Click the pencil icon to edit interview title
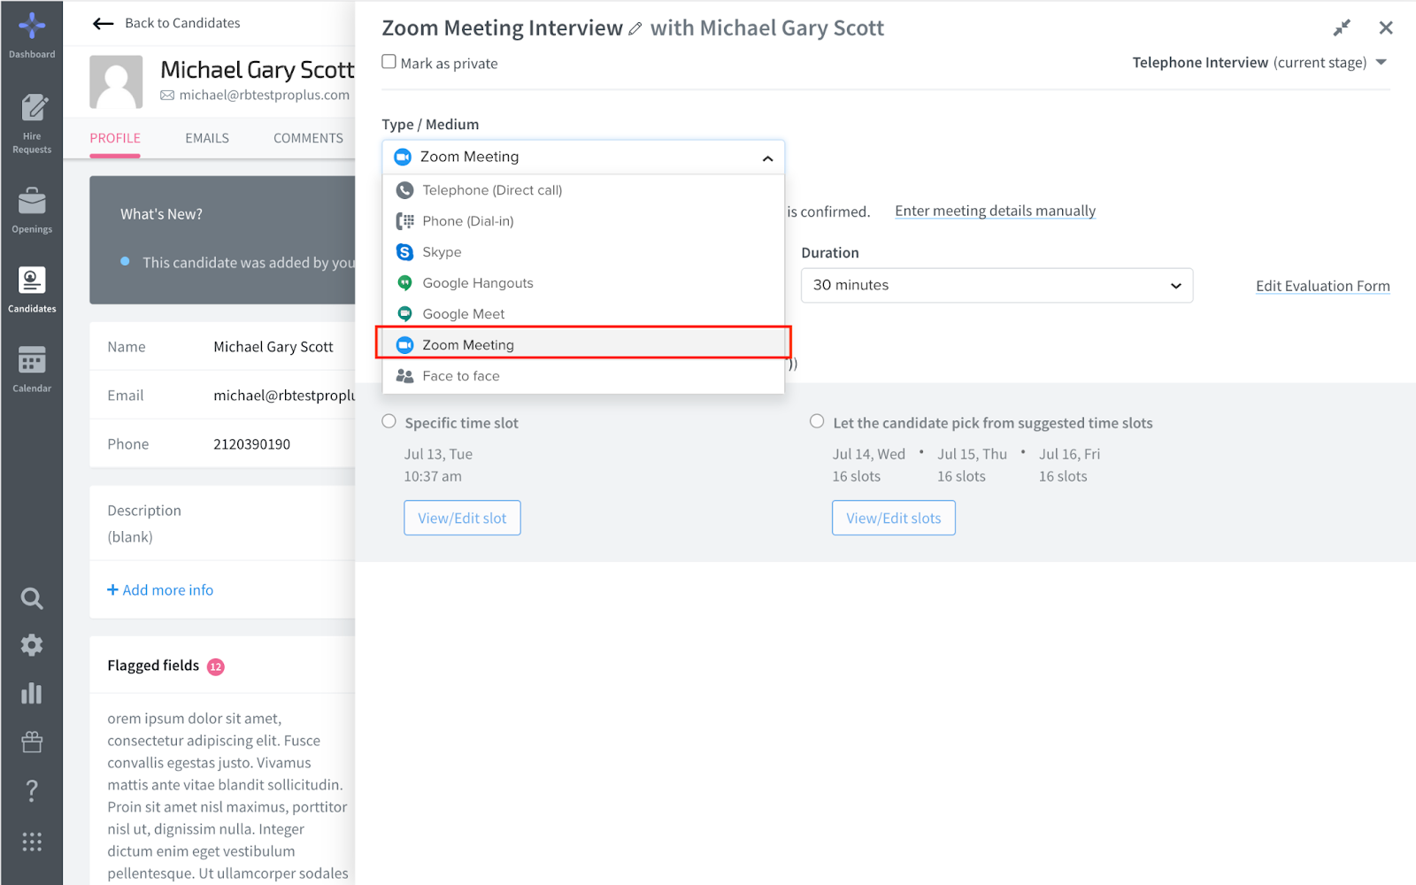This screenshot has width=1416, height=885. (x=635, y=29)
